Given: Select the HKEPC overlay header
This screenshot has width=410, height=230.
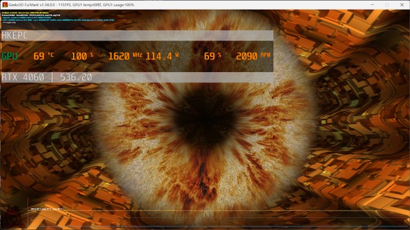Looking at the screenshot, I should tap(137, 36).
